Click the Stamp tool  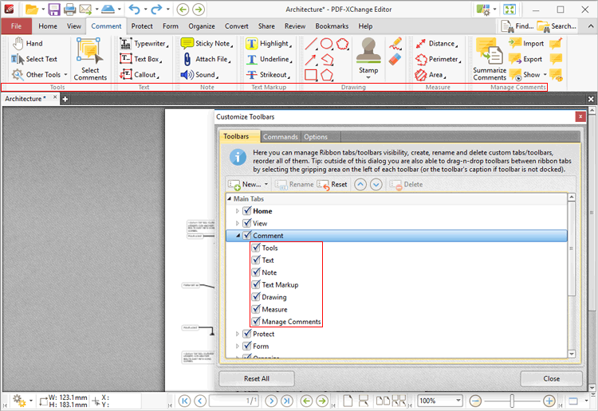(x=368, y=57)
